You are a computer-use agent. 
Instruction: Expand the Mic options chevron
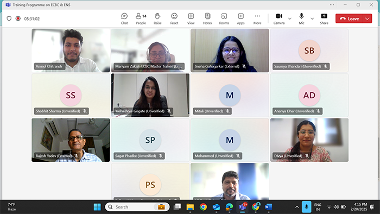(312, 18)
